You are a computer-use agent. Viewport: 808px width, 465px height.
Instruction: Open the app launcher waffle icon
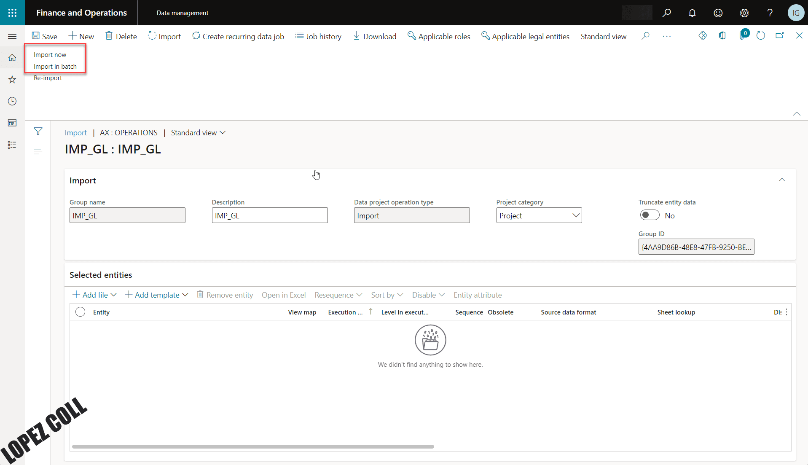(x=12, y=13)
